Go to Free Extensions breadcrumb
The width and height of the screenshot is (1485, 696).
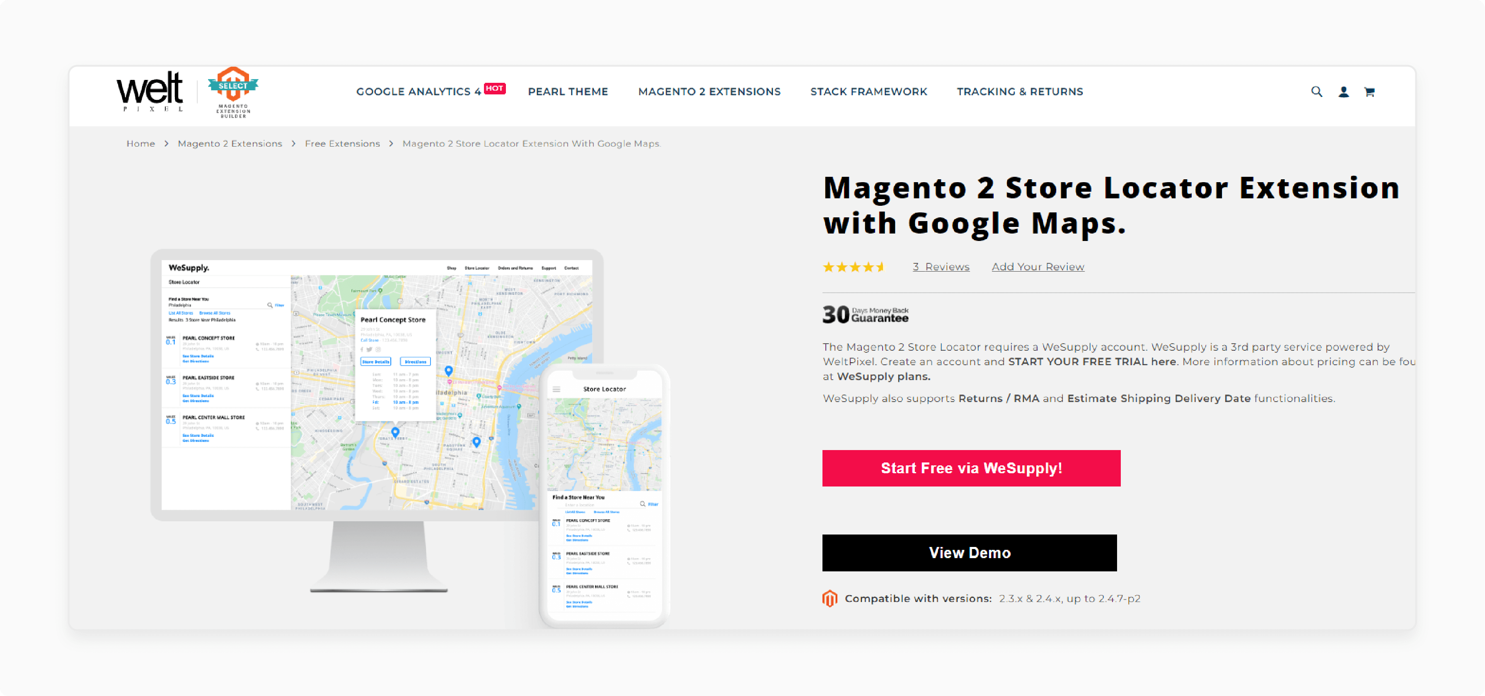click(342, 143)
